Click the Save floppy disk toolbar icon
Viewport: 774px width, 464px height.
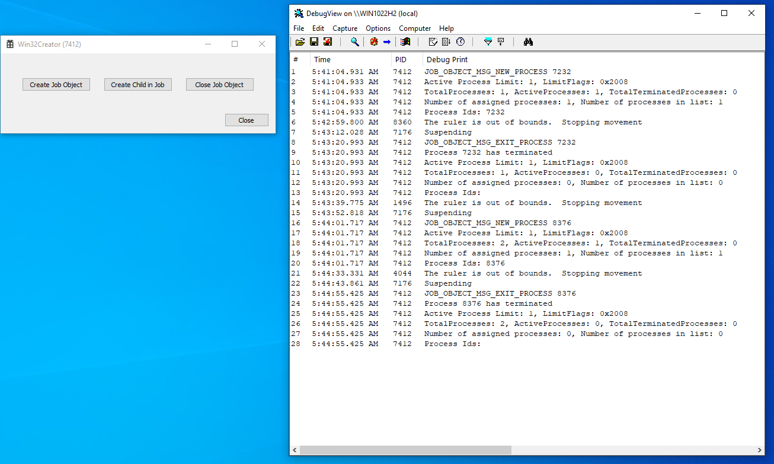point(314,41)
